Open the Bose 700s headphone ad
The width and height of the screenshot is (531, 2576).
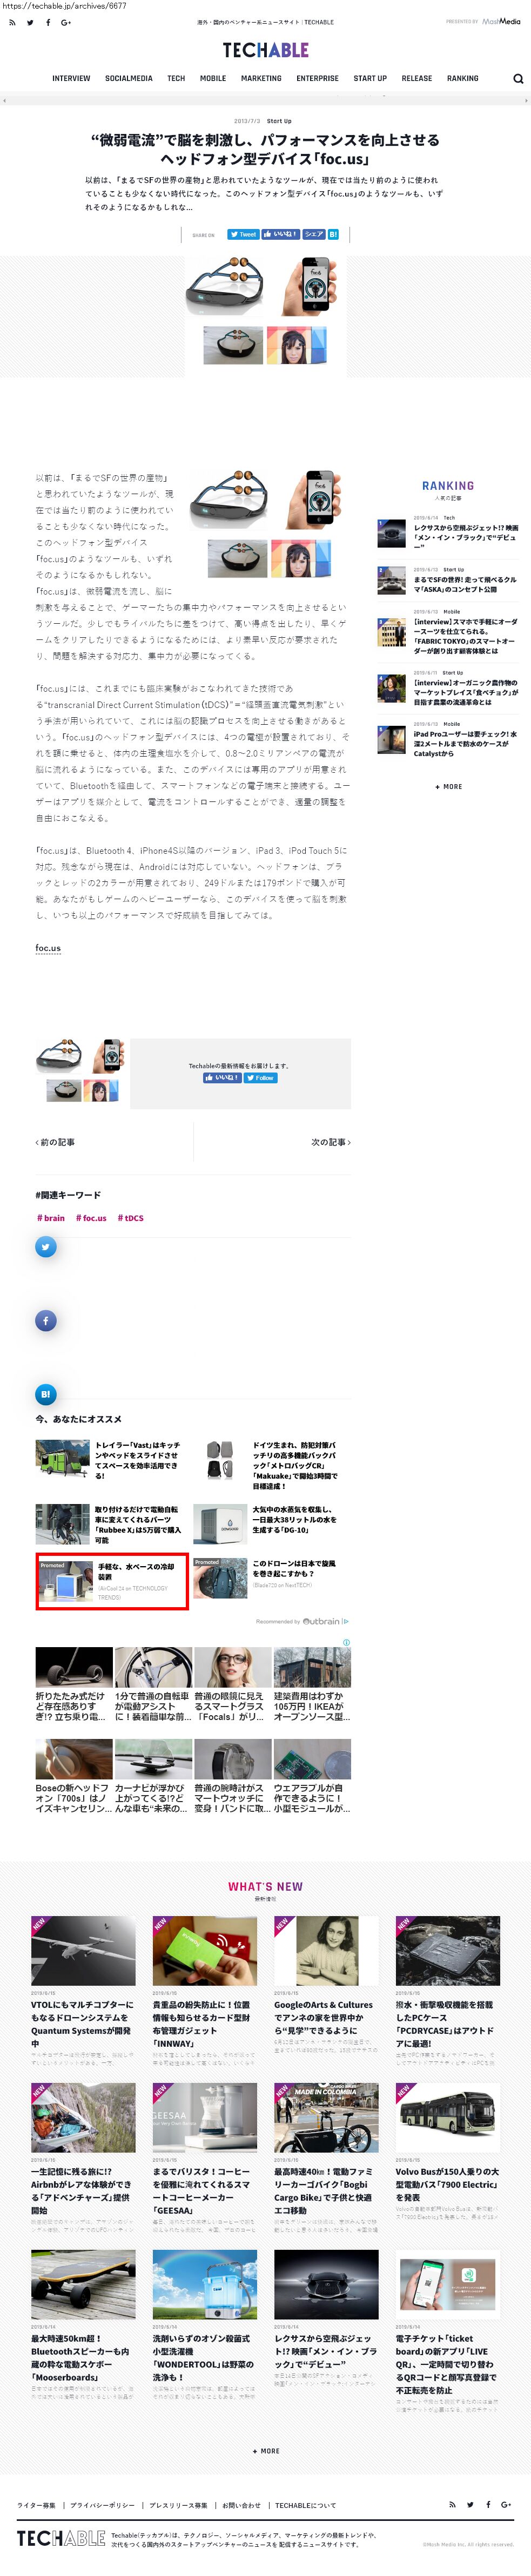(73, 1776)
